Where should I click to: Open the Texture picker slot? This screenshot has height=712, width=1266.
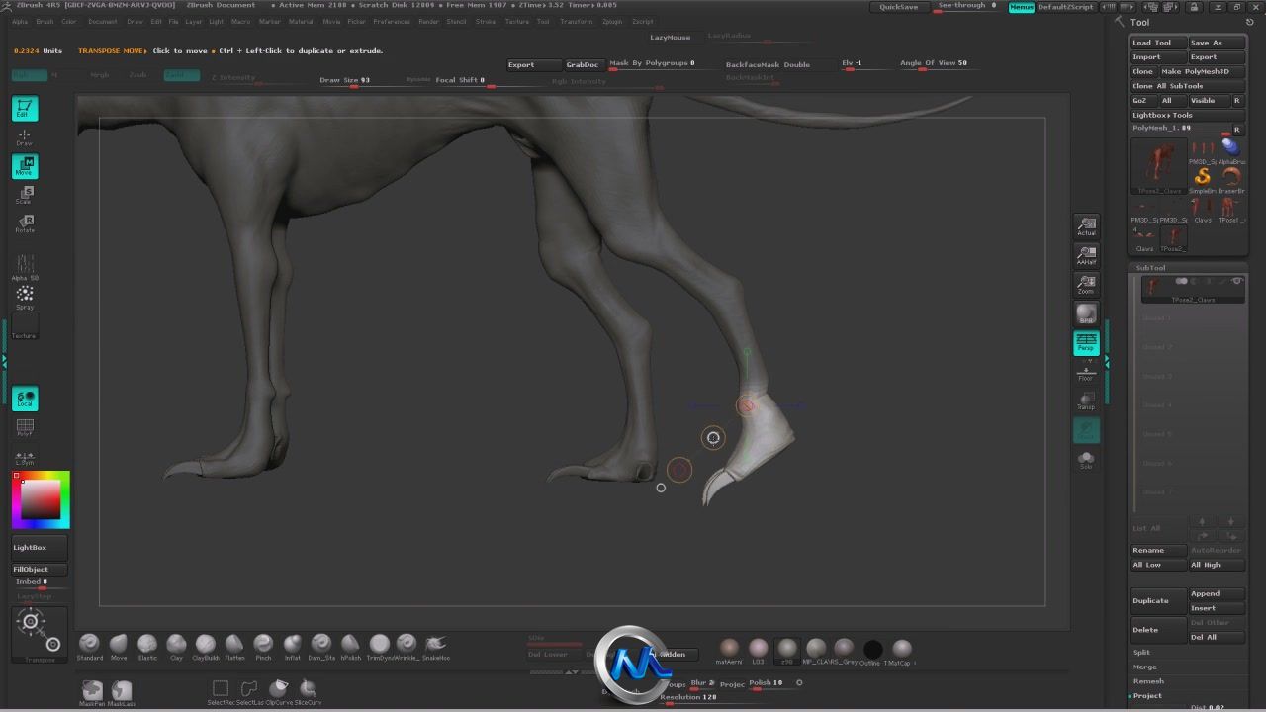[25, 326]
